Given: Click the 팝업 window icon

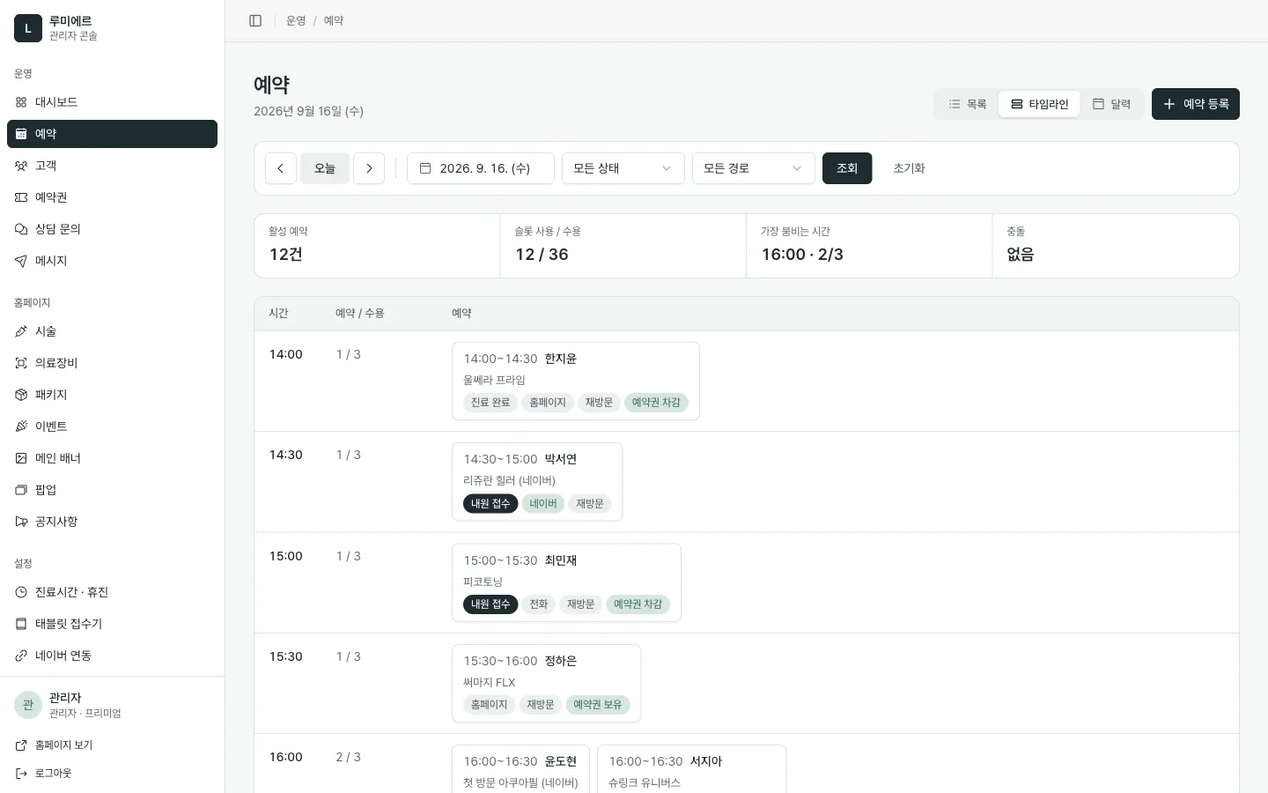Looking at the screenshot, I should pos(21,490).
